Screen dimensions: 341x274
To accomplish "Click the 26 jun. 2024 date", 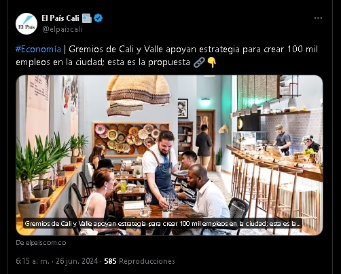I will coord(77,261).
